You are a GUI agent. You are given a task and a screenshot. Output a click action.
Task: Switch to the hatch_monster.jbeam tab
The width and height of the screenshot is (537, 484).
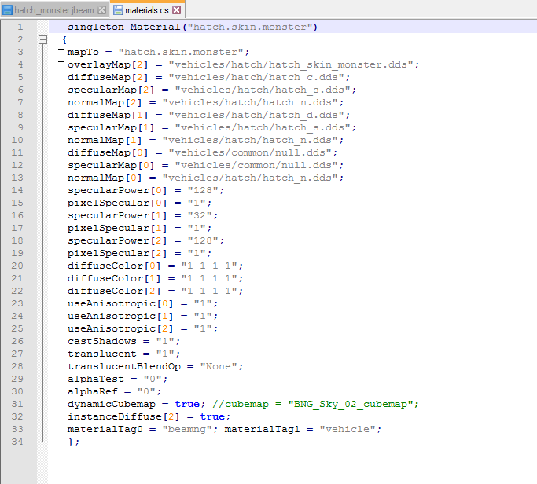[x=54, y=10]
